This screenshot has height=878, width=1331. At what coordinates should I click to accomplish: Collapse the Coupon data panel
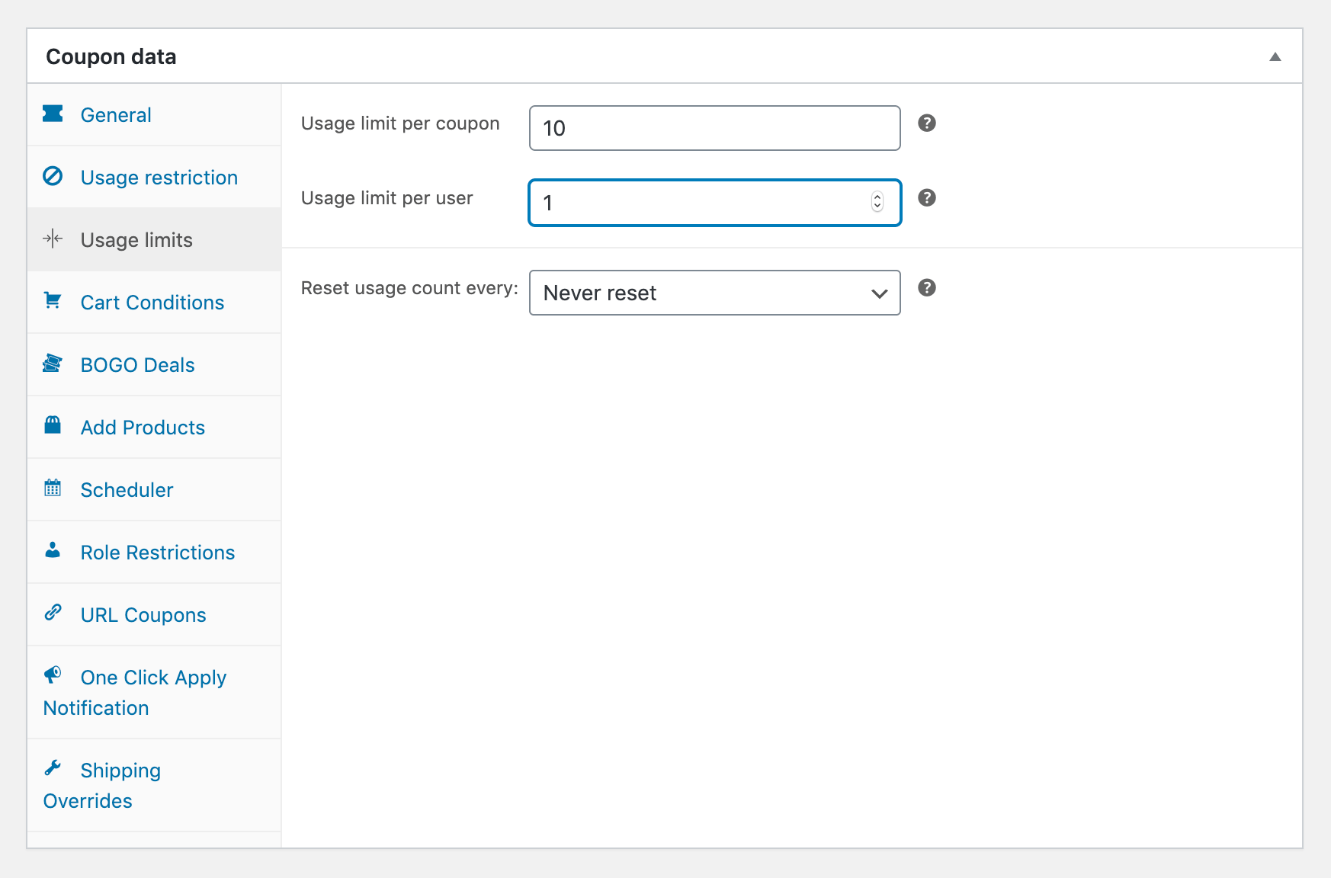tap(1275, 57)
